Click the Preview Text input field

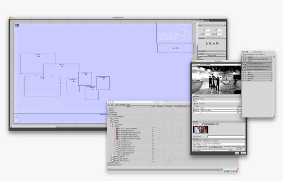pyautogui.click(x=226, y=137)
